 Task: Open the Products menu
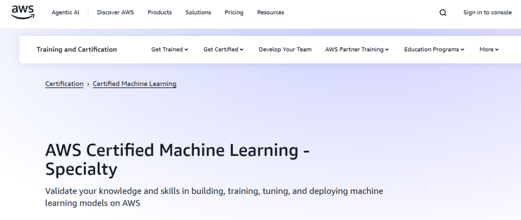160,13
